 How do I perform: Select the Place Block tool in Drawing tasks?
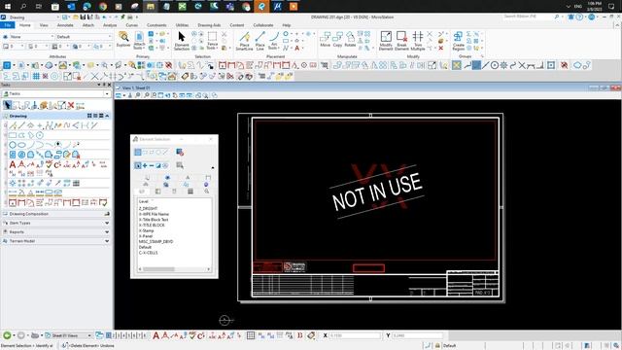coord(13,135)
